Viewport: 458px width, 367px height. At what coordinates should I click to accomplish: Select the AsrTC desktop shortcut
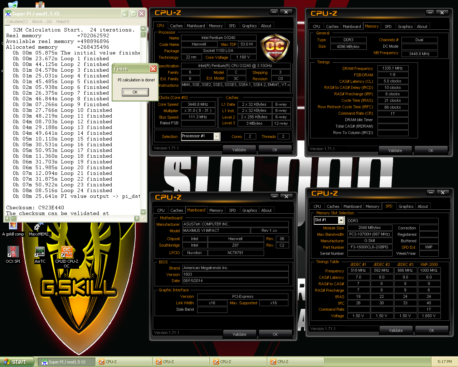[x=40, y=255]
